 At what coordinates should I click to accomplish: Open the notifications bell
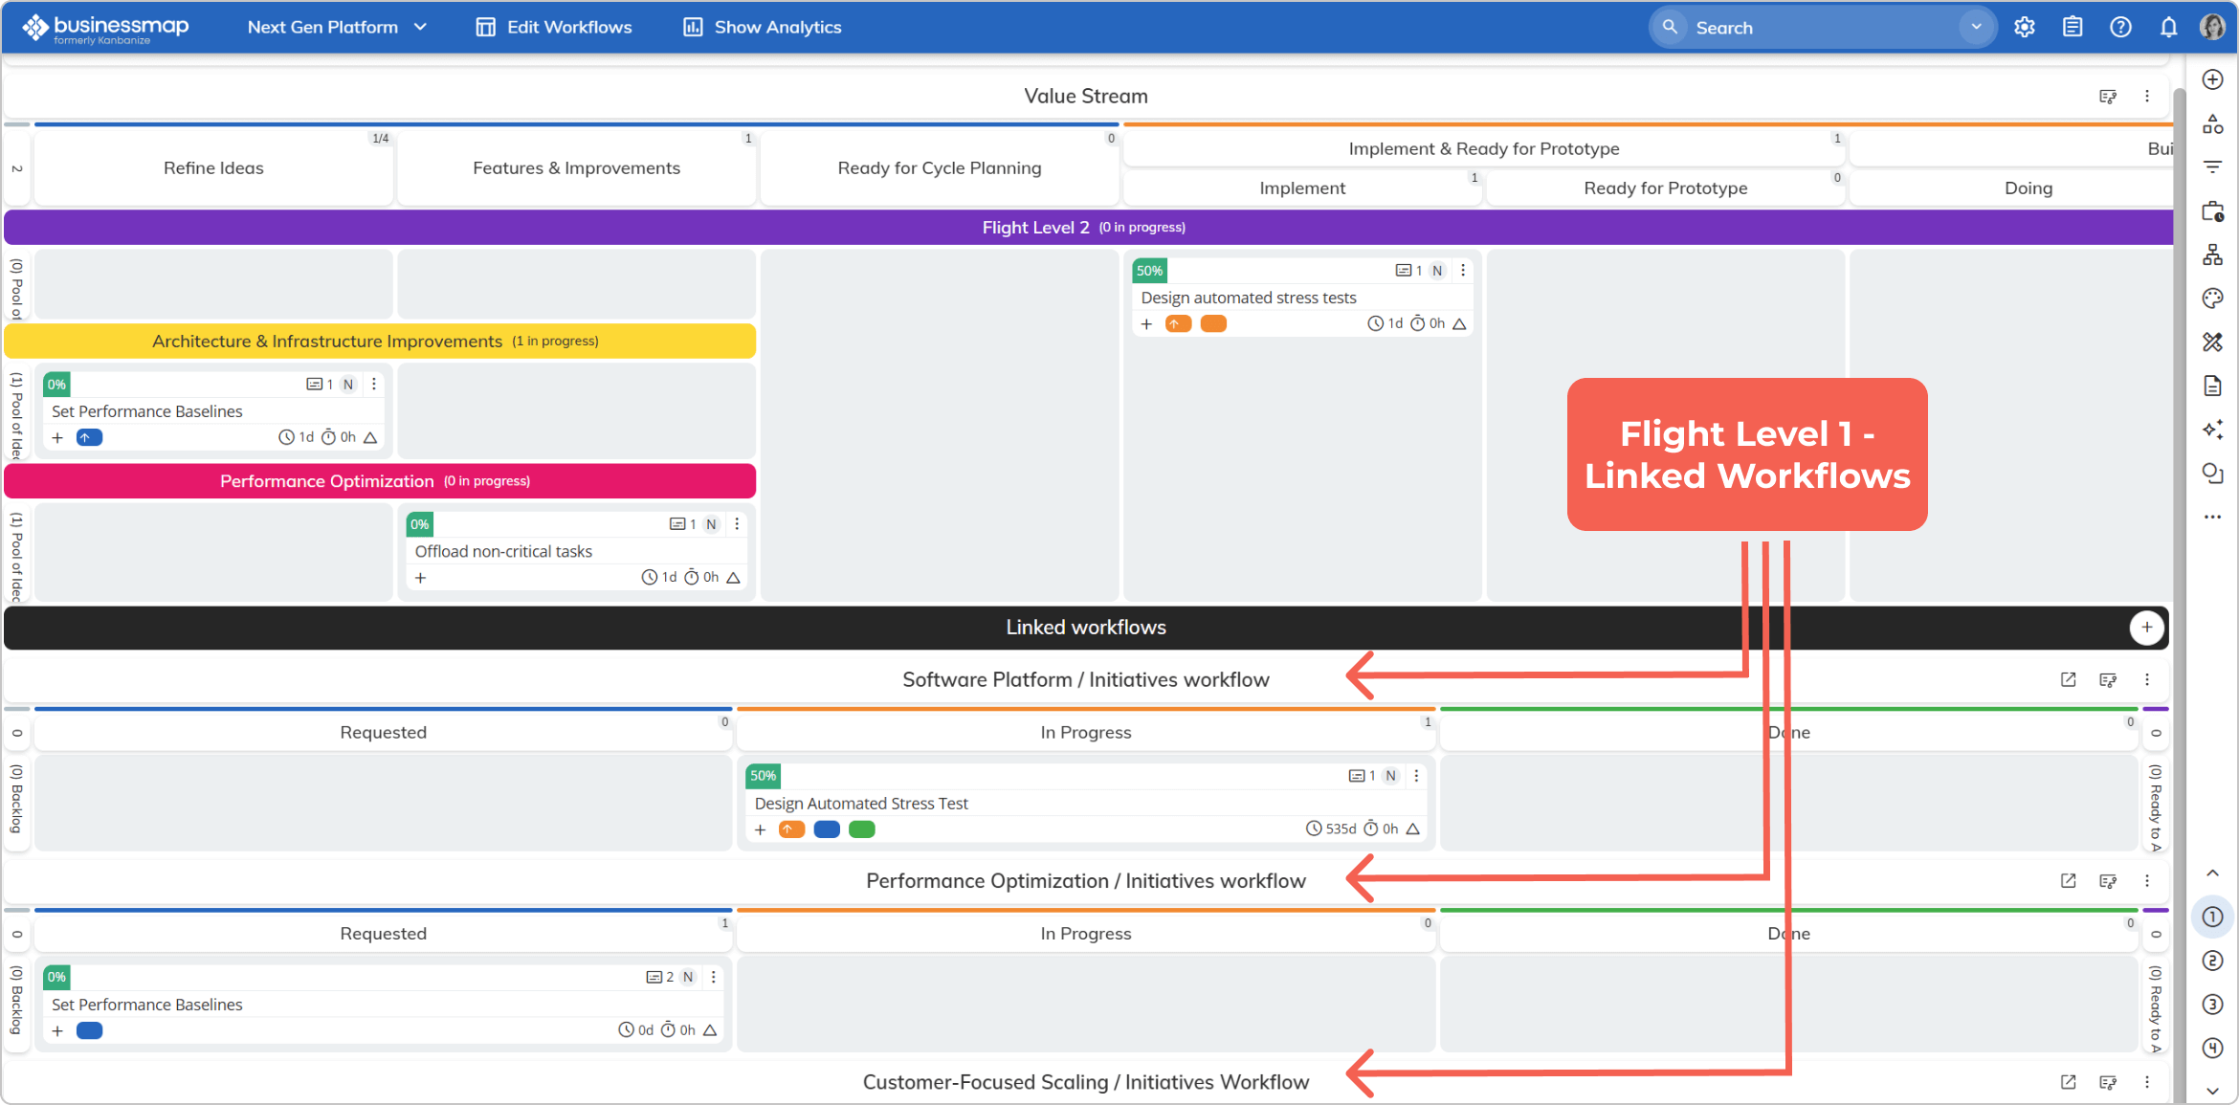[2168, 26]
